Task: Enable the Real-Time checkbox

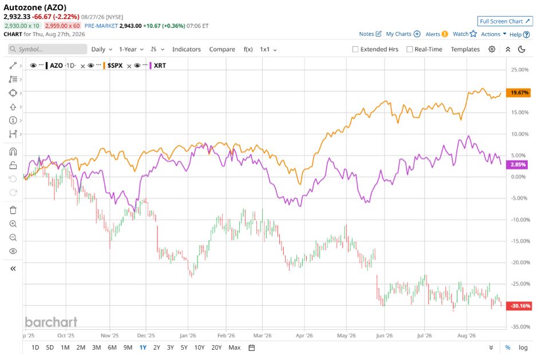Action: 409,49
